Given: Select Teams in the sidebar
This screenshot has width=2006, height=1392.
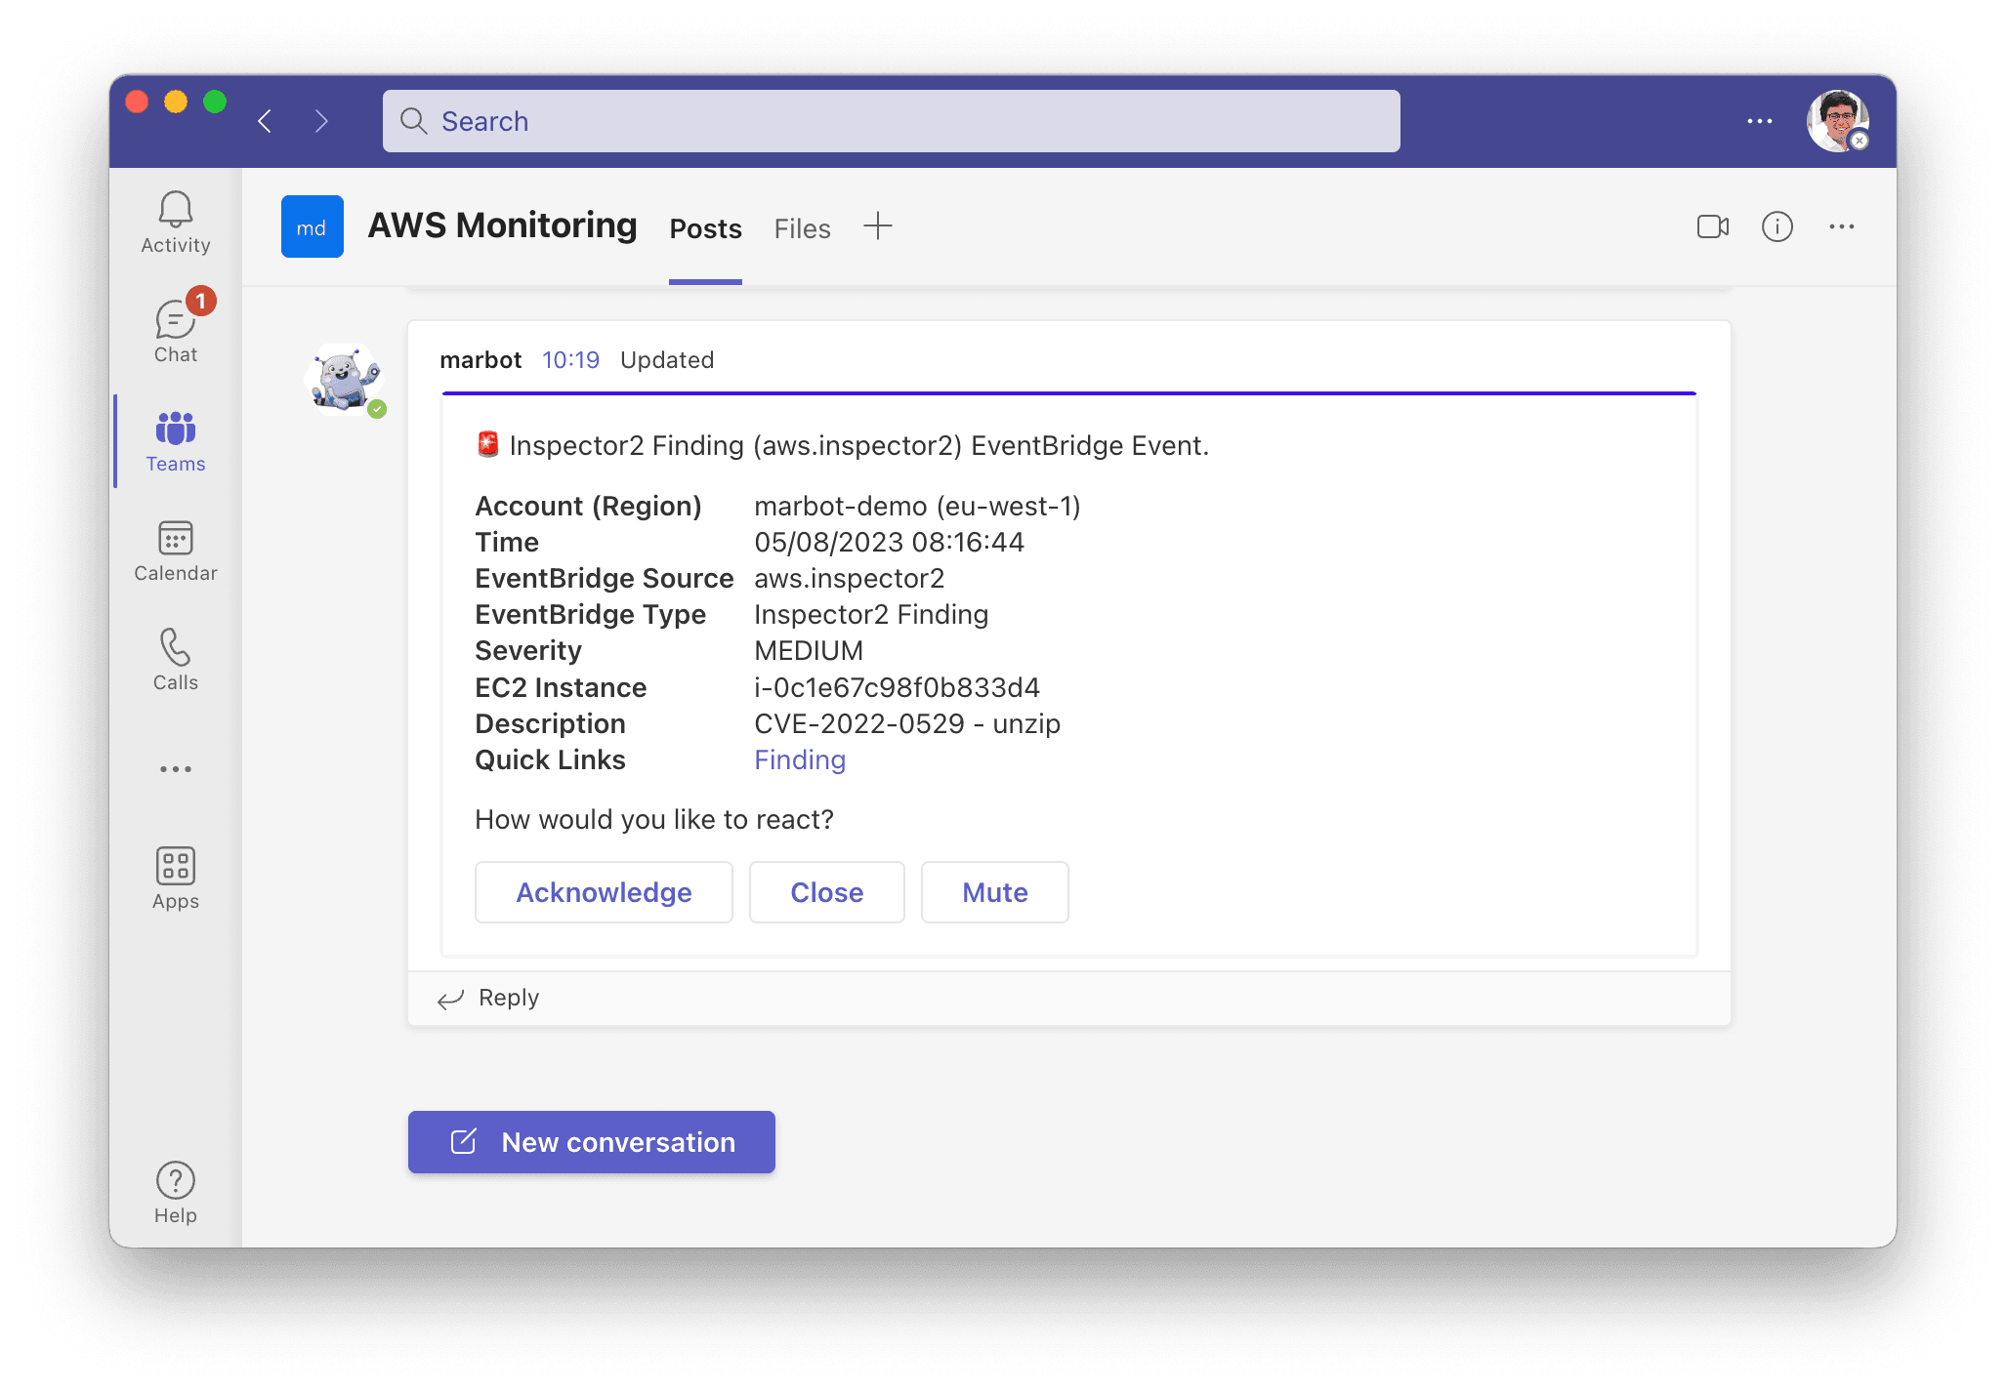Looking at the screenshot, I should point(176,441).
